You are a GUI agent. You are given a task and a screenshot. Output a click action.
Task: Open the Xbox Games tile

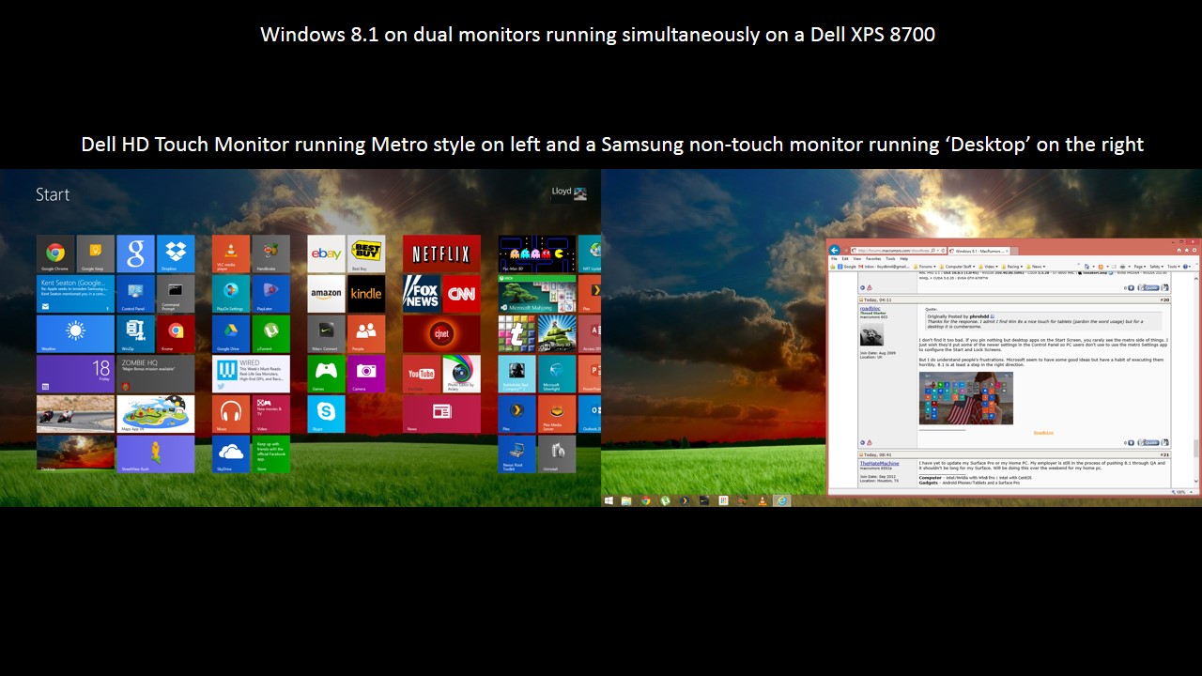point(326,374)
